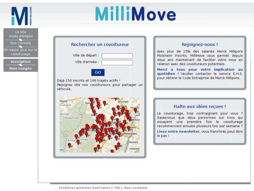
Task: Click the Hohberg label on the map
Action: (x=135, y=149)
